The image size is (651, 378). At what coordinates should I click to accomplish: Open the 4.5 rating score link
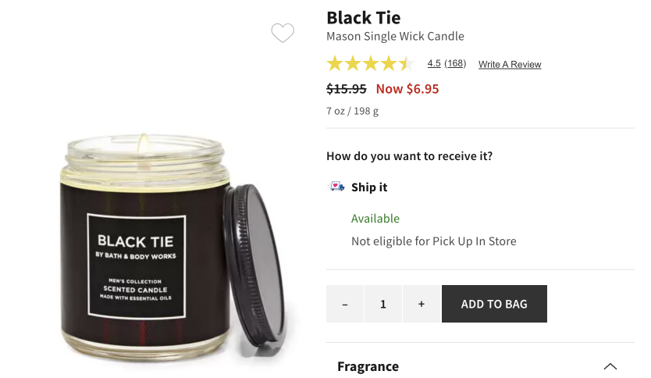point(434,64)
